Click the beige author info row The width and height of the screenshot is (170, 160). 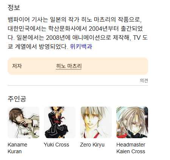[x=78, y=66]
